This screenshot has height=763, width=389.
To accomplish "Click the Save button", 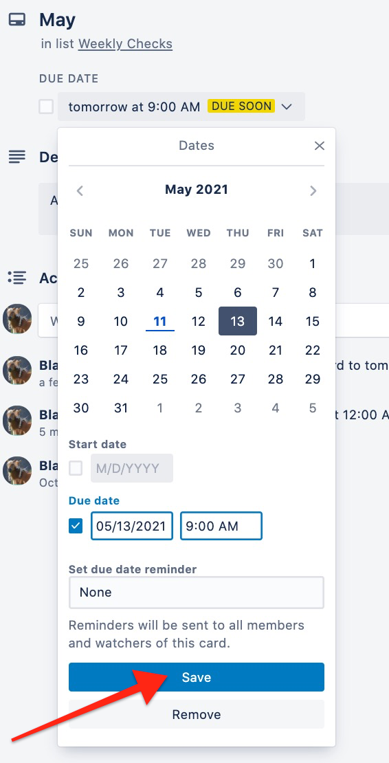I will click(197, 677).
